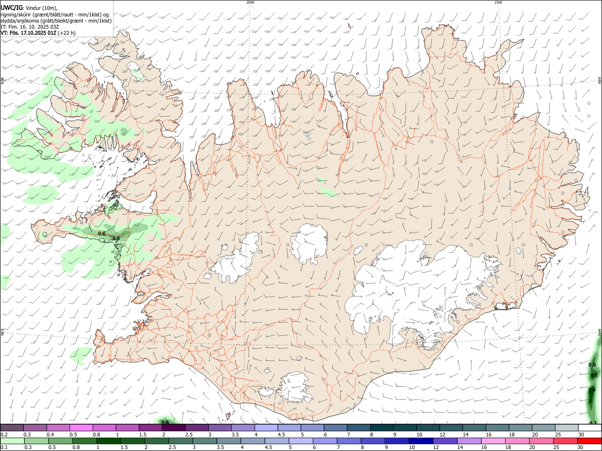Choose the slate blue 6 mm snow swatch
Image resolution: width=602 pixels, height=451 pixels.
[x=335, y=428]
